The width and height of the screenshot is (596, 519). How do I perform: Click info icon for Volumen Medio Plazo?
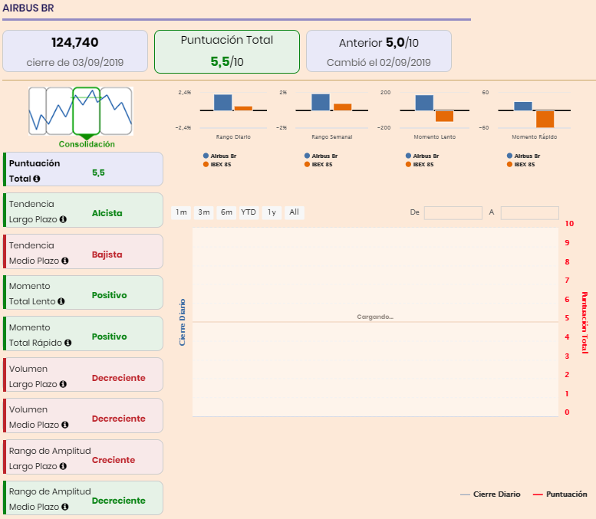click(65, 425)
